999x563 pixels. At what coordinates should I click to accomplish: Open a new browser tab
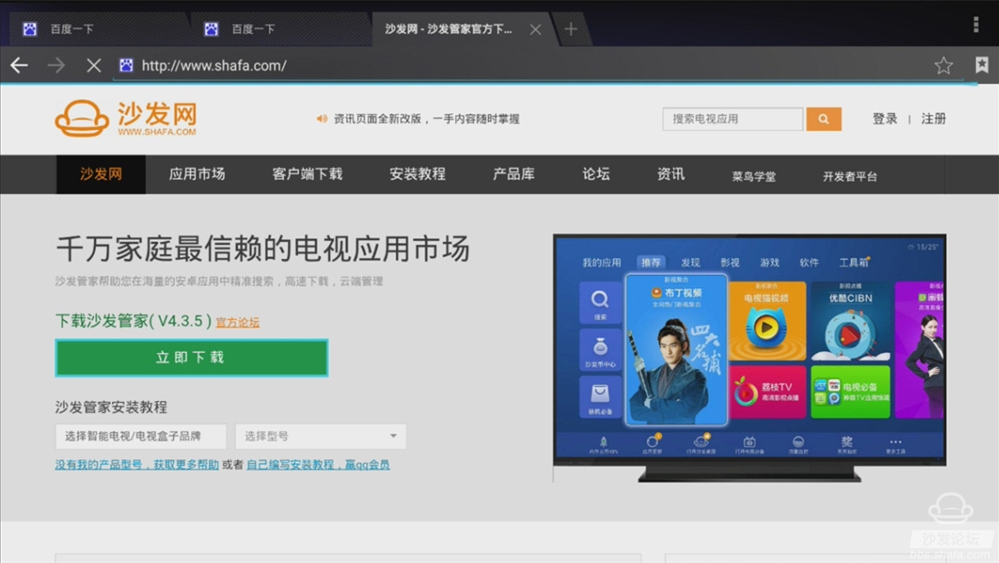click(x=570, y=29)
